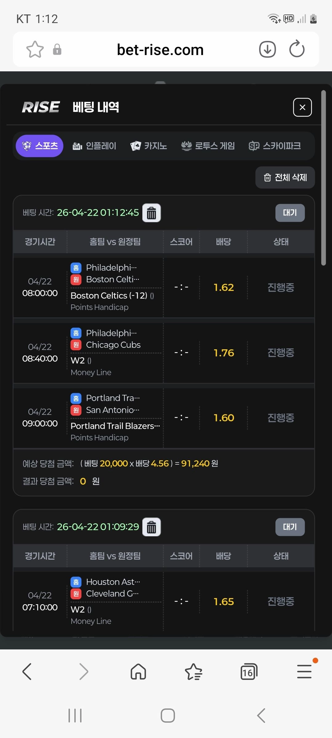The height and width of the screenshot is (738, 332).
Task: Show the 16 open tabs
Action: (x=249, y=672)
